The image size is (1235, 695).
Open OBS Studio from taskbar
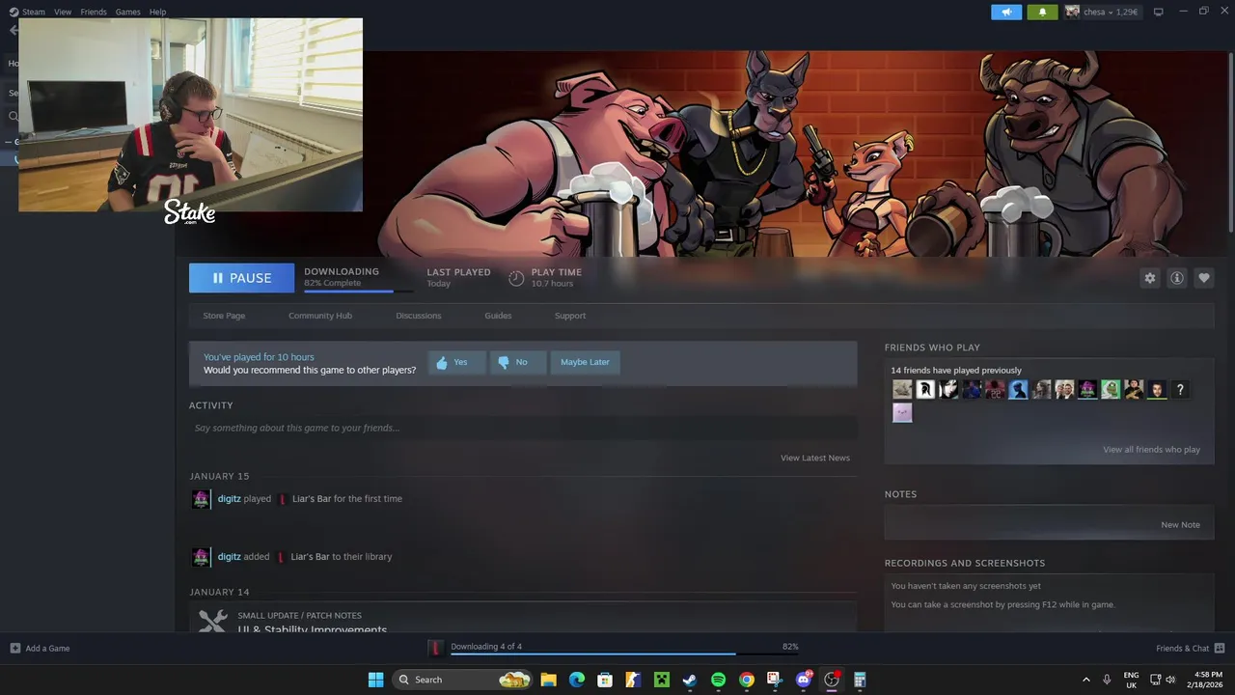click(x=832, y=680)
